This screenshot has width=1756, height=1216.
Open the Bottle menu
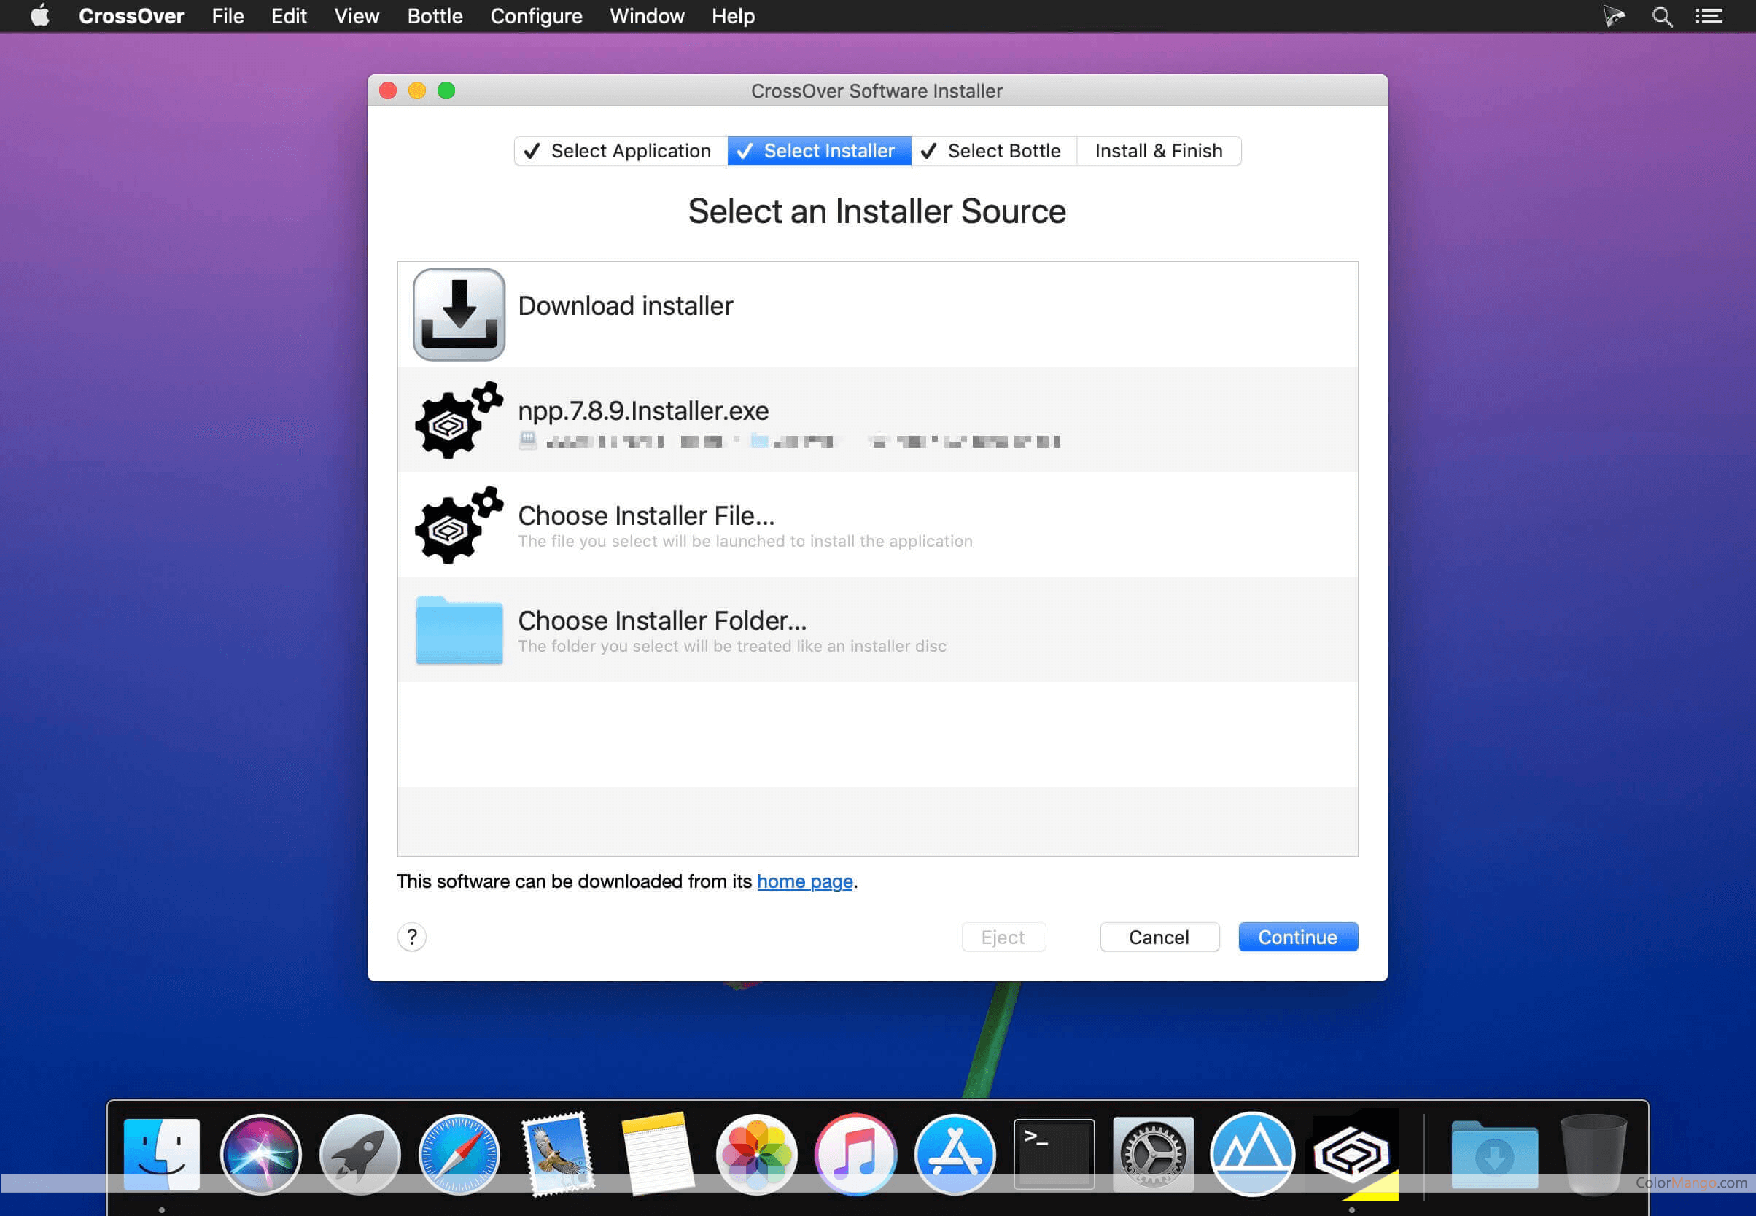[x=435, y=16]
